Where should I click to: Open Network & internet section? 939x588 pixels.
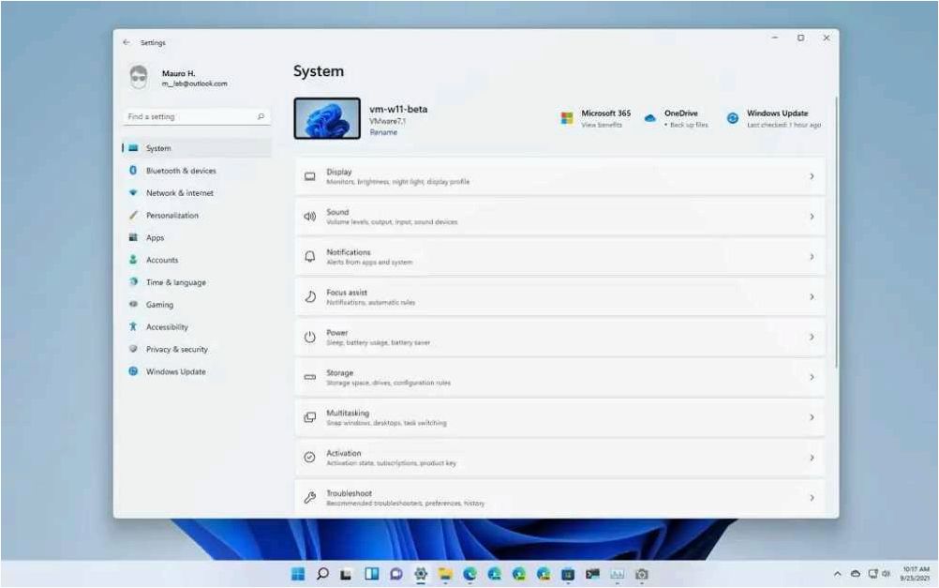click(x=197, y=193)
